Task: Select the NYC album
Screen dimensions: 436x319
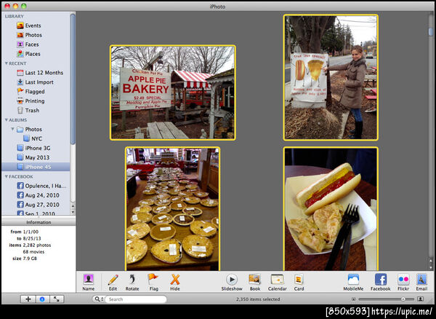Action: 33,139
